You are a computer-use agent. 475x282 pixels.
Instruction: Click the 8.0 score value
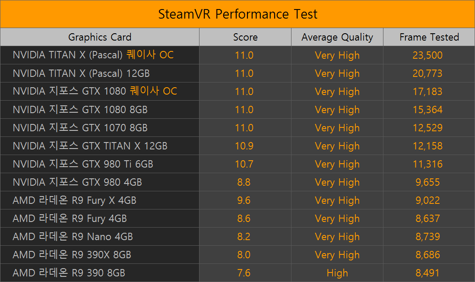click(x=244, y=255)
